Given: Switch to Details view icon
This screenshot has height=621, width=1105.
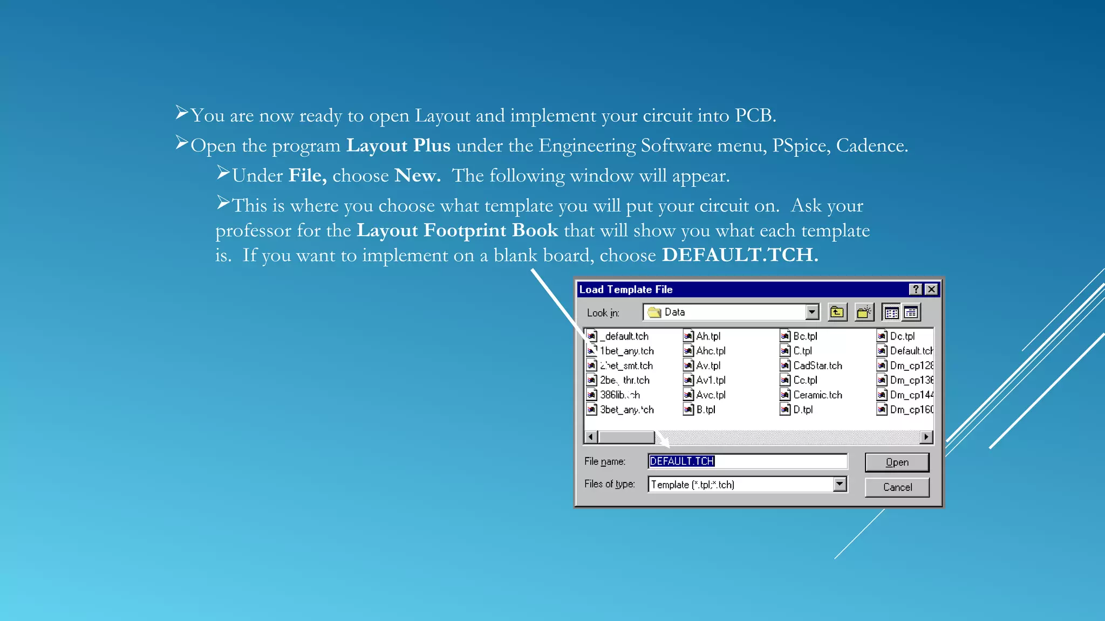Looking at the screenshot, I should pyautogui.click(x=911, y=312).
